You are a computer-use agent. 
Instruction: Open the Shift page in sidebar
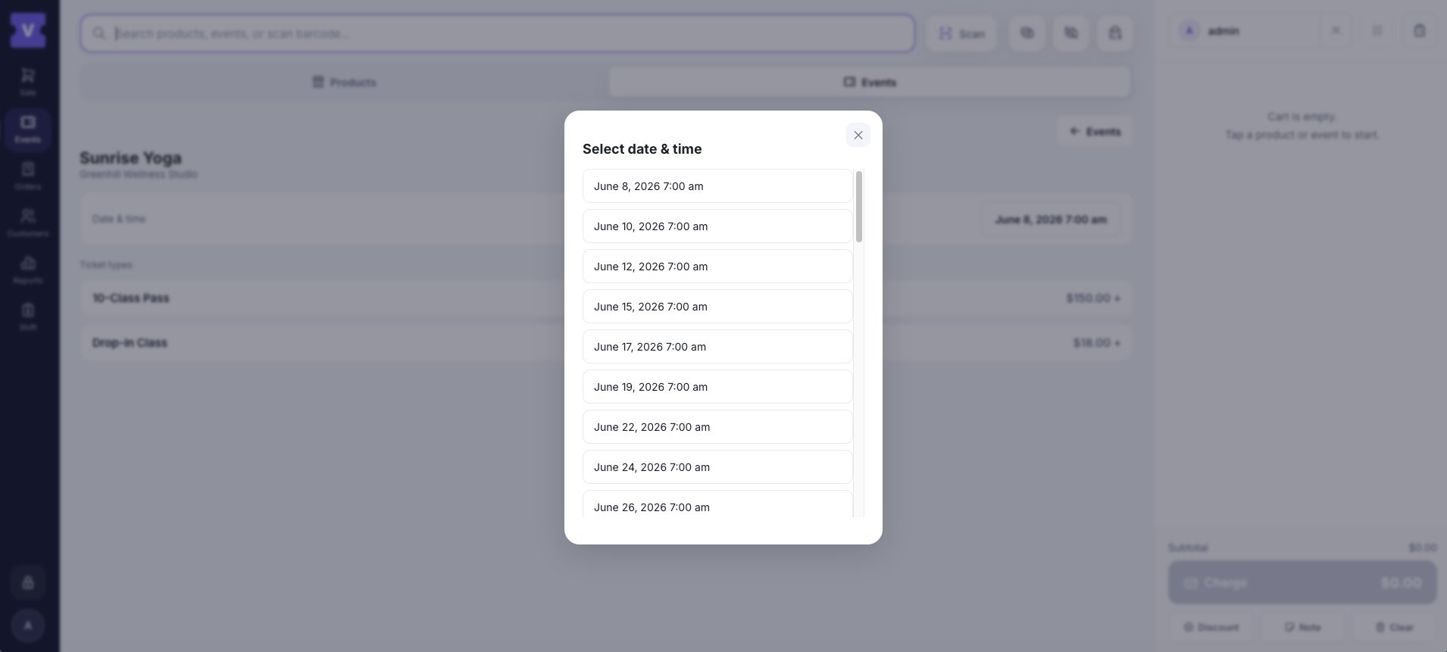(x=28, y=317)
